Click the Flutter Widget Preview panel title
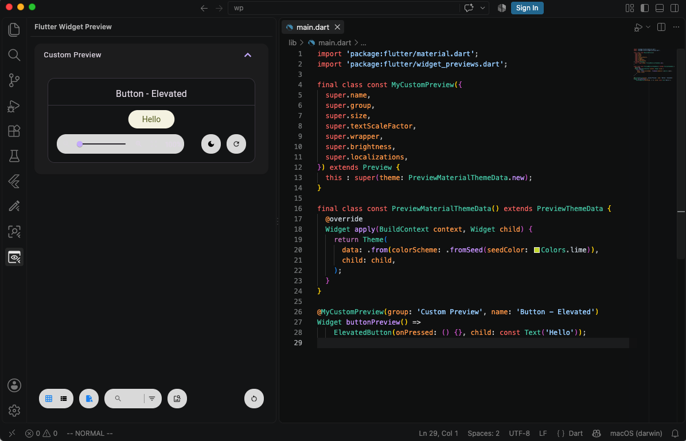This screenshot has height=441, width=686. tap(73, 27)
